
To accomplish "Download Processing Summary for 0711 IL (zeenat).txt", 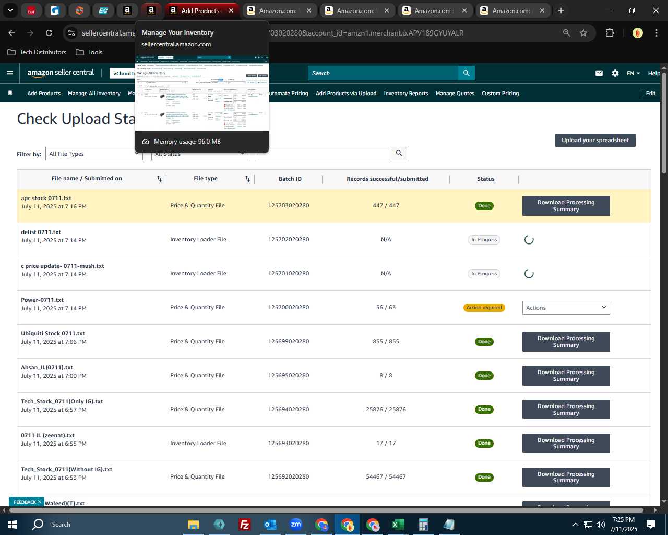I will [x=566, y=443].
